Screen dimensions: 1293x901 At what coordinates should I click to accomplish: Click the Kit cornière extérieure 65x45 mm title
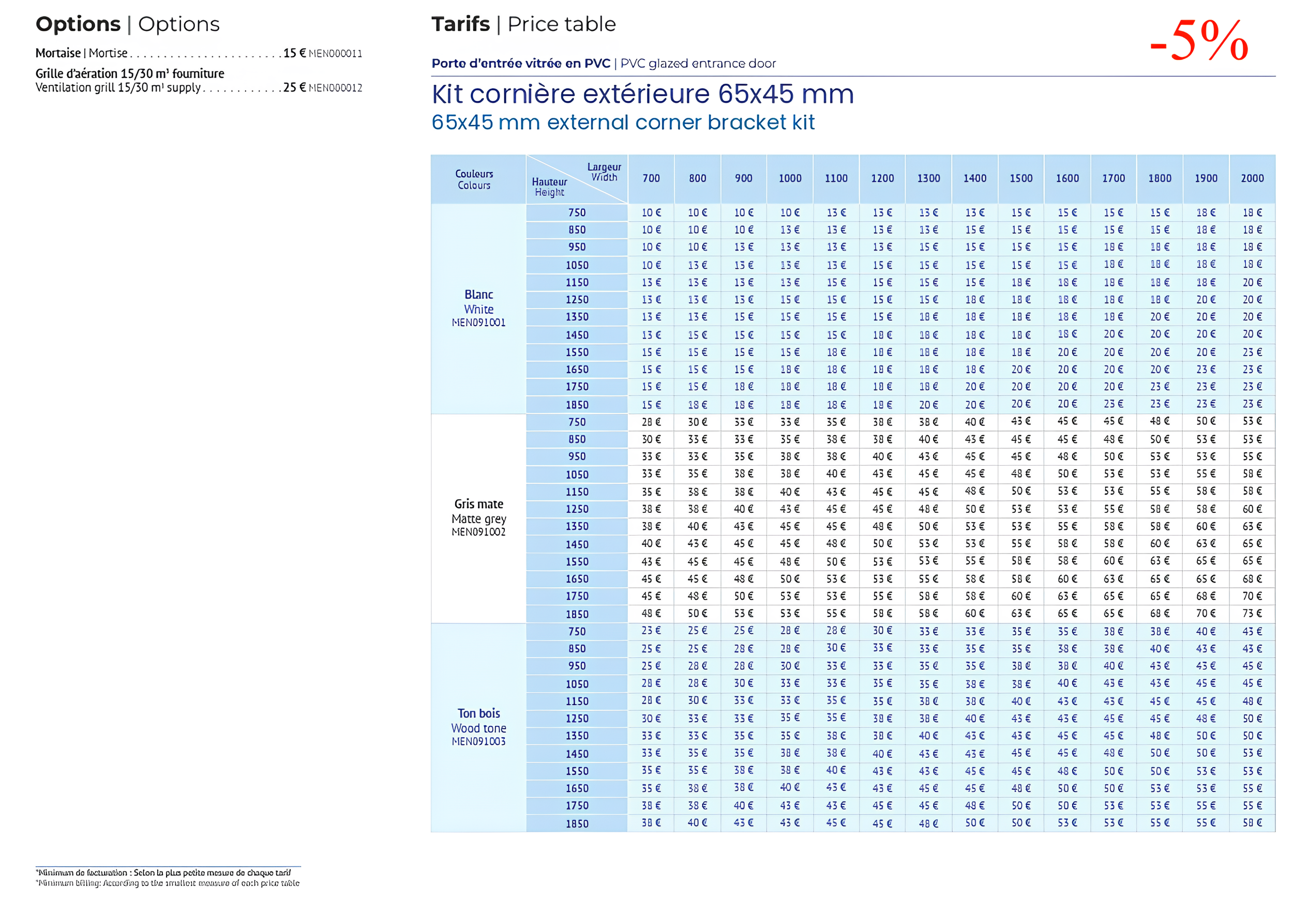tap(642, 94)
